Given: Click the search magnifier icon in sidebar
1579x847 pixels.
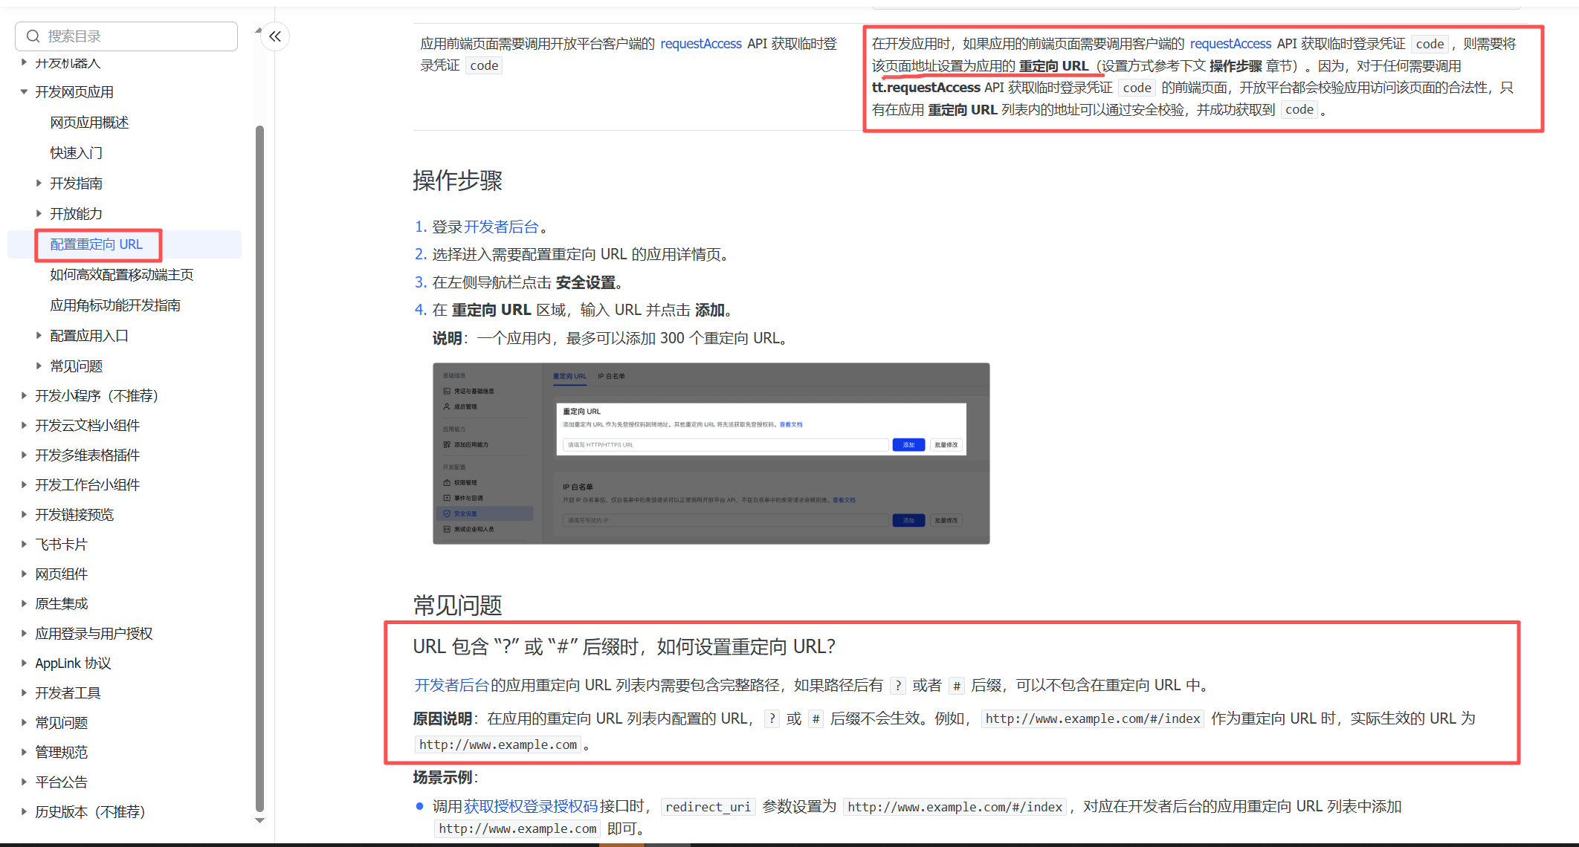Looking at the screenshot, I should pos(33,36).
